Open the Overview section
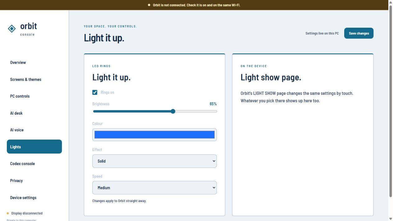Viewport: 393px width, 221px height. (34, 62)
